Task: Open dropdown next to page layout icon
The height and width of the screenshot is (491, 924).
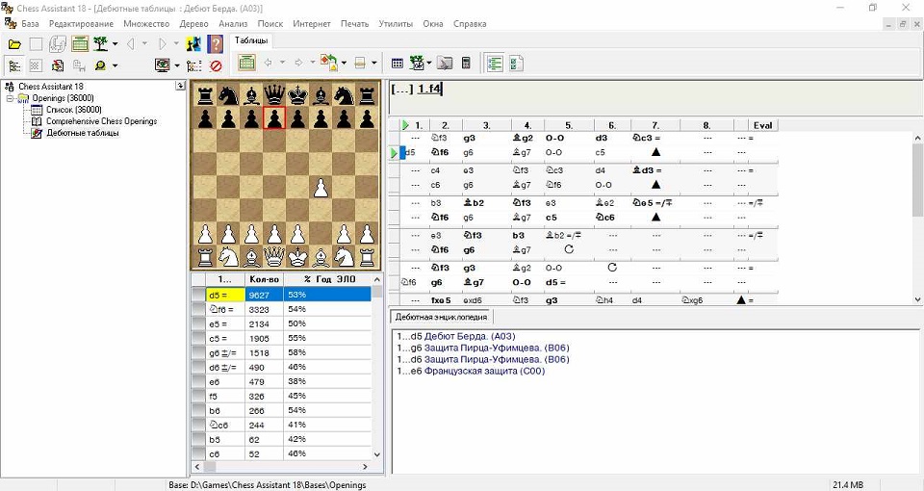Action: pyautogui.click(x=374, y=63)
